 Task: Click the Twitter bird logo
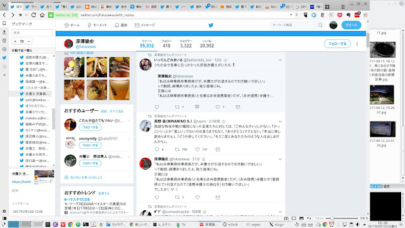tap(211, 25)
